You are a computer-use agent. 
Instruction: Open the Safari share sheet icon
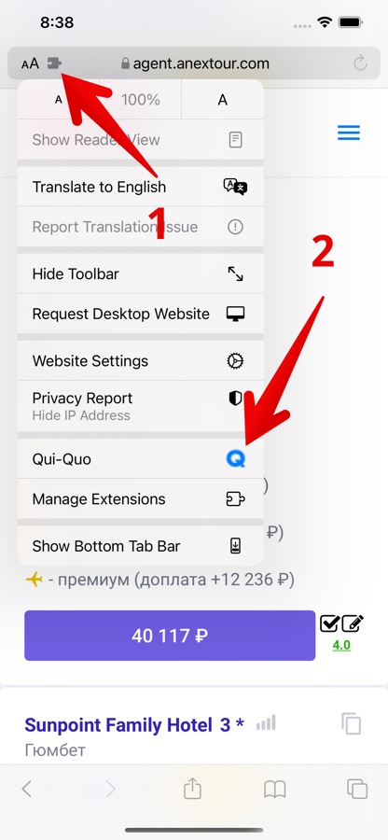coord(193,789)
